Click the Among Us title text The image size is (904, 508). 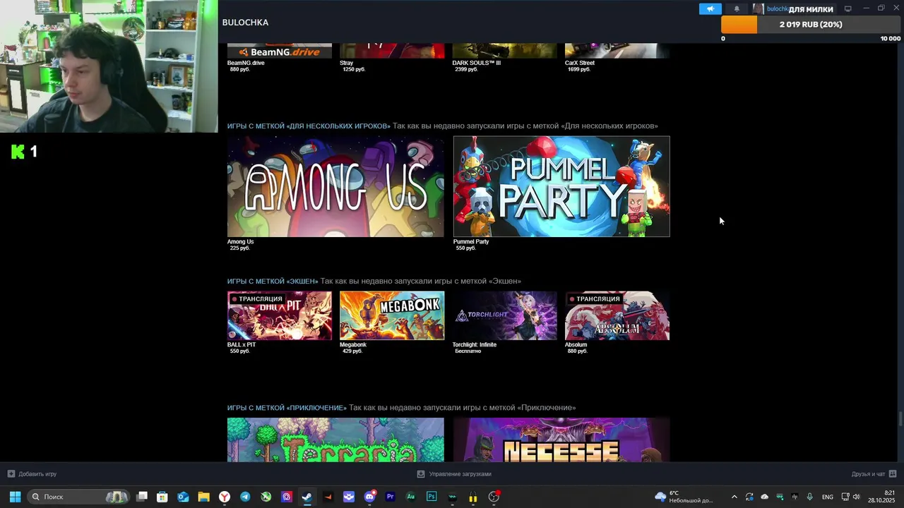point(240,242)
